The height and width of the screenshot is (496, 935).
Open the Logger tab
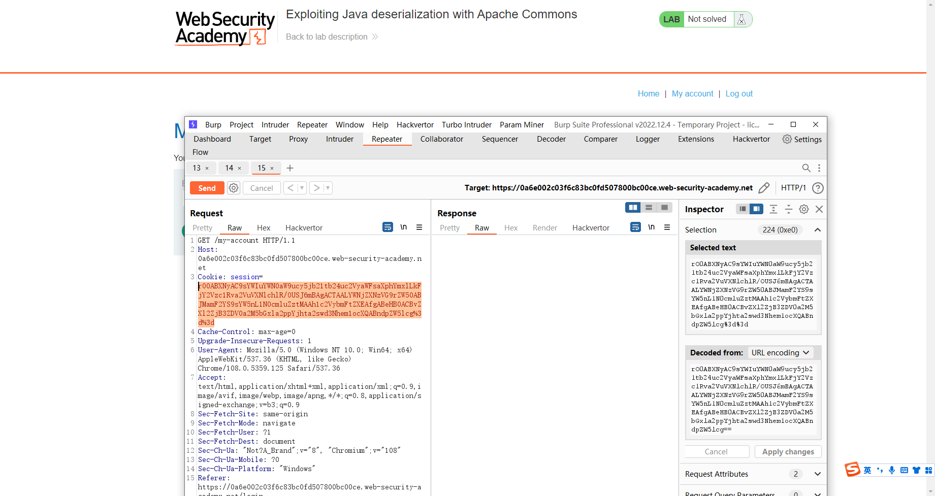click(x=648, y=139)
